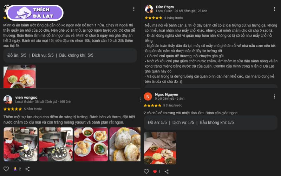
Task: Open Đức Phạm's profile avatar
Action: pos(149,9)
